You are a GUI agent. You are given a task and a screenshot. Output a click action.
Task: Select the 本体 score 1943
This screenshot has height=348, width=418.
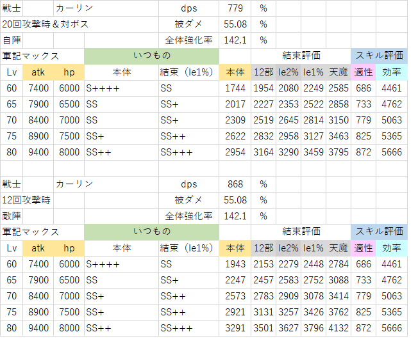pos(235,264)
